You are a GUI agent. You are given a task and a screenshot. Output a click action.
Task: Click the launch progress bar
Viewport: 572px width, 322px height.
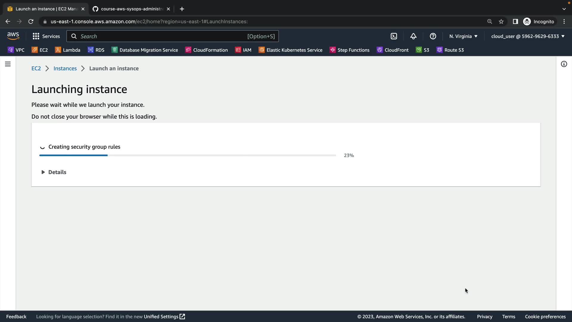pyautogui.click(x=187, y=155)
